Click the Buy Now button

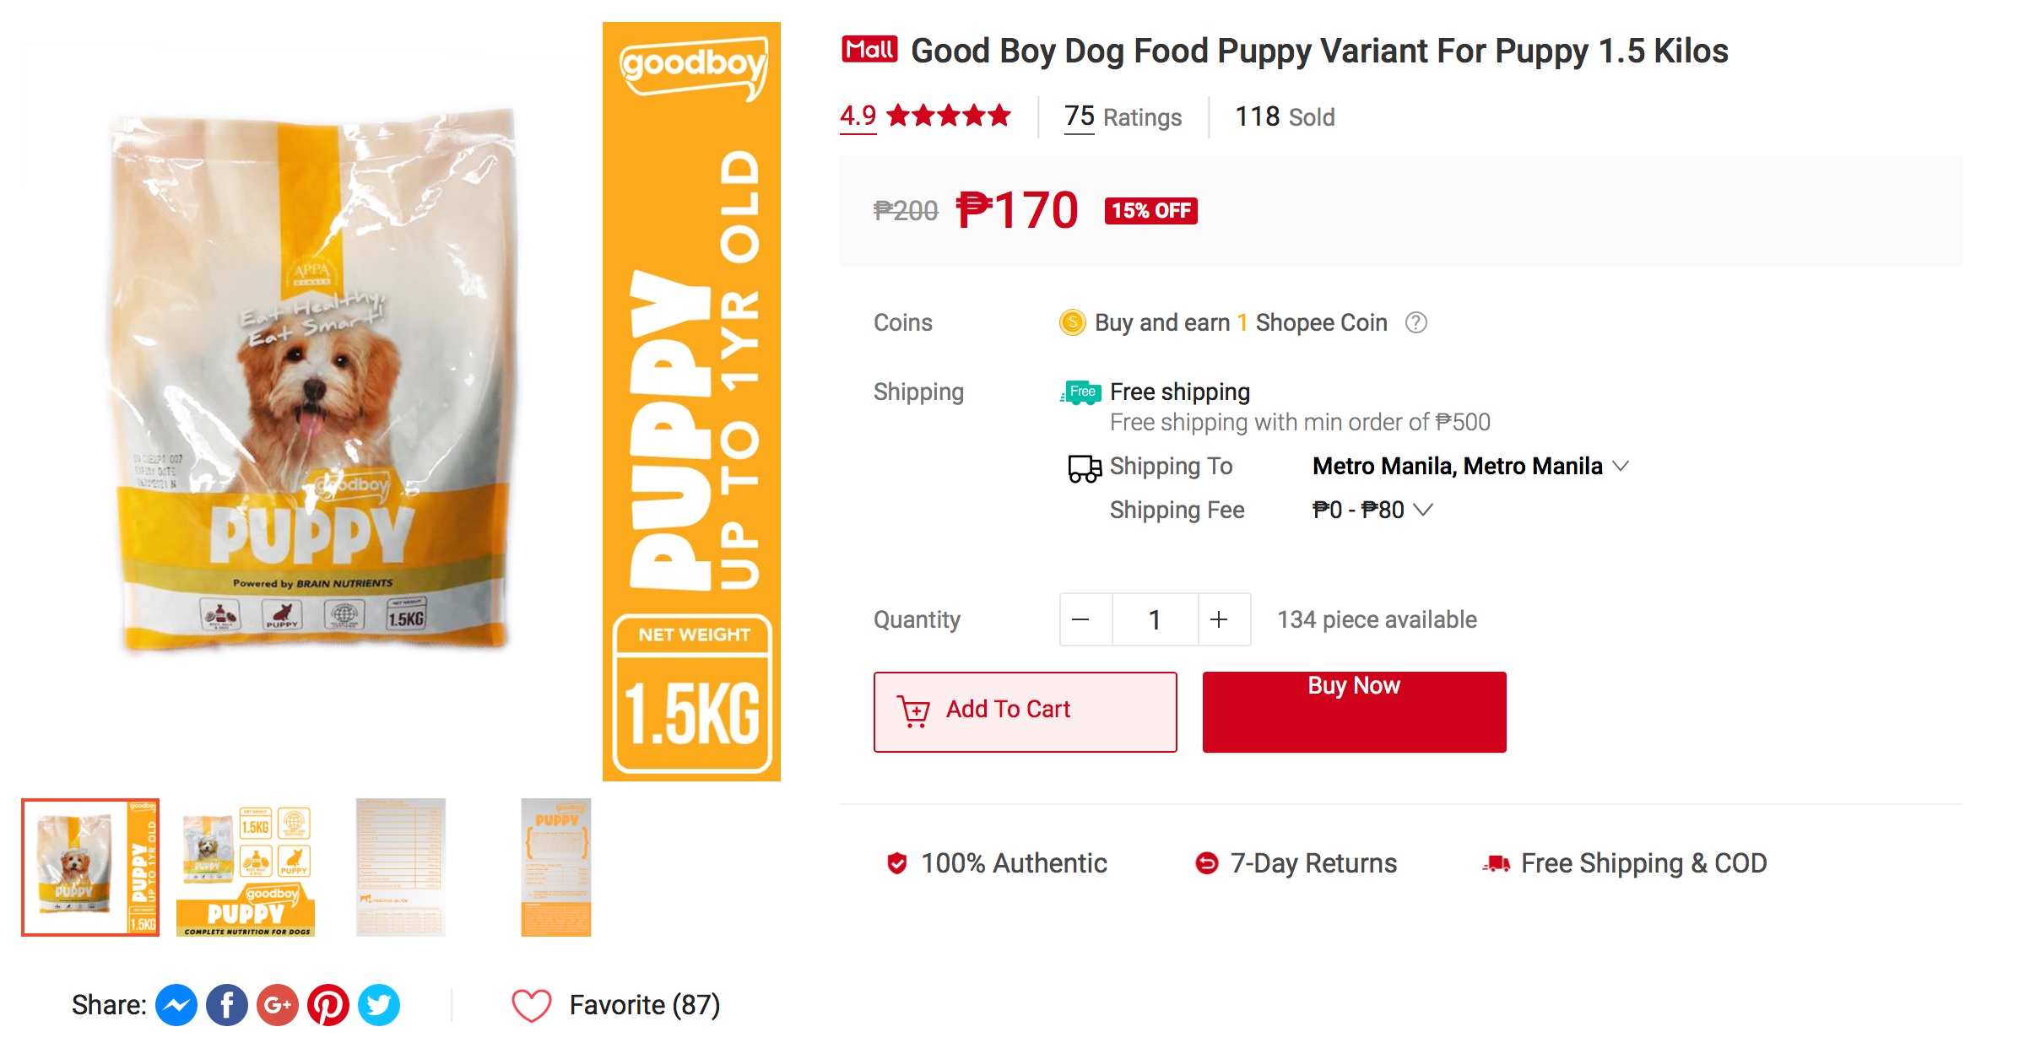click(x=1352, y=711)
